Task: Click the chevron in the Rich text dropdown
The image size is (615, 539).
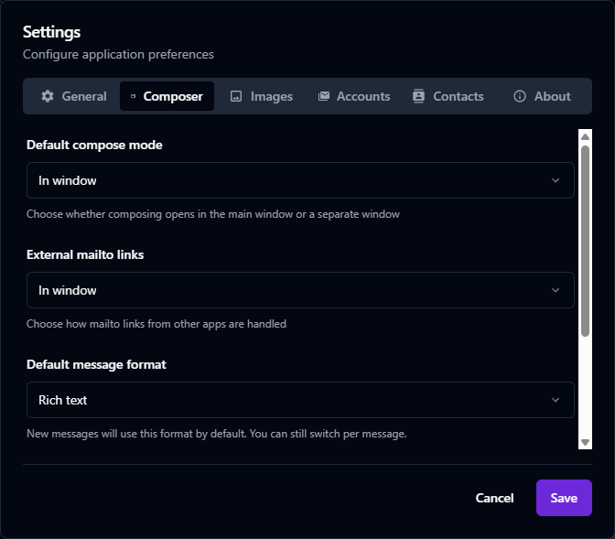Action: coord(556,400)
